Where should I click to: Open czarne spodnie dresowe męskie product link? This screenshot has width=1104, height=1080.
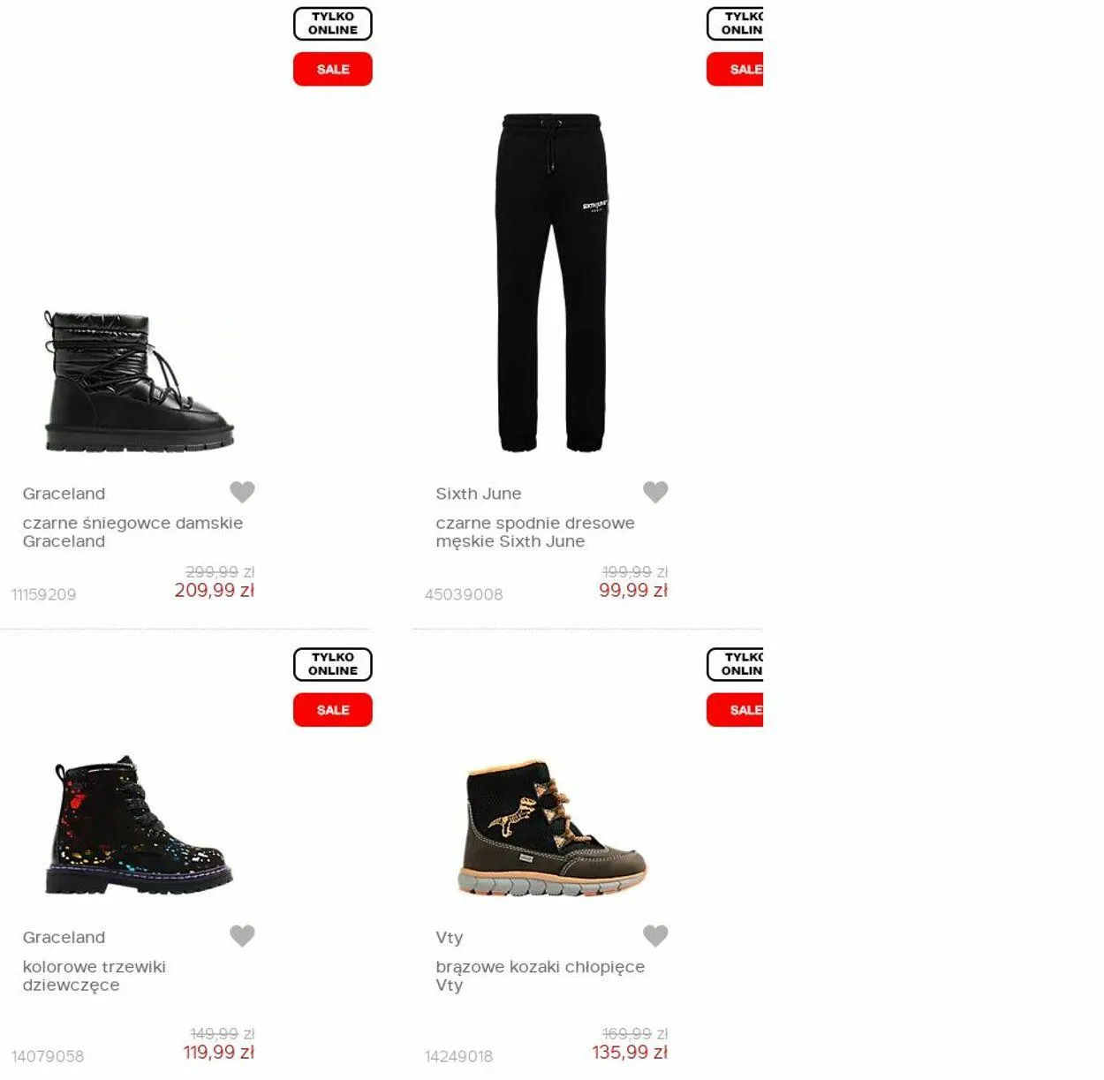click(535, 532)
